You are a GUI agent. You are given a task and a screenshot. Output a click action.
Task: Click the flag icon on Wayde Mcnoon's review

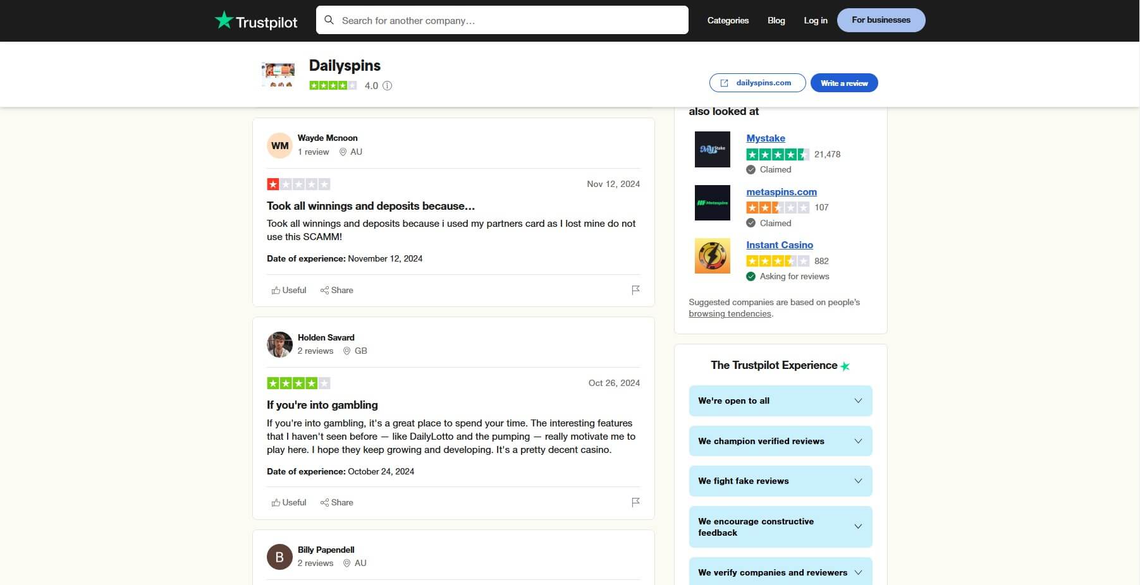pyautogui.click(x=636, y=290)
